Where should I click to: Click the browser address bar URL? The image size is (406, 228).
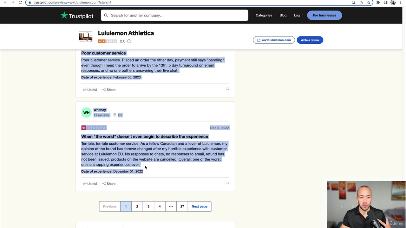tap(72, 2)
